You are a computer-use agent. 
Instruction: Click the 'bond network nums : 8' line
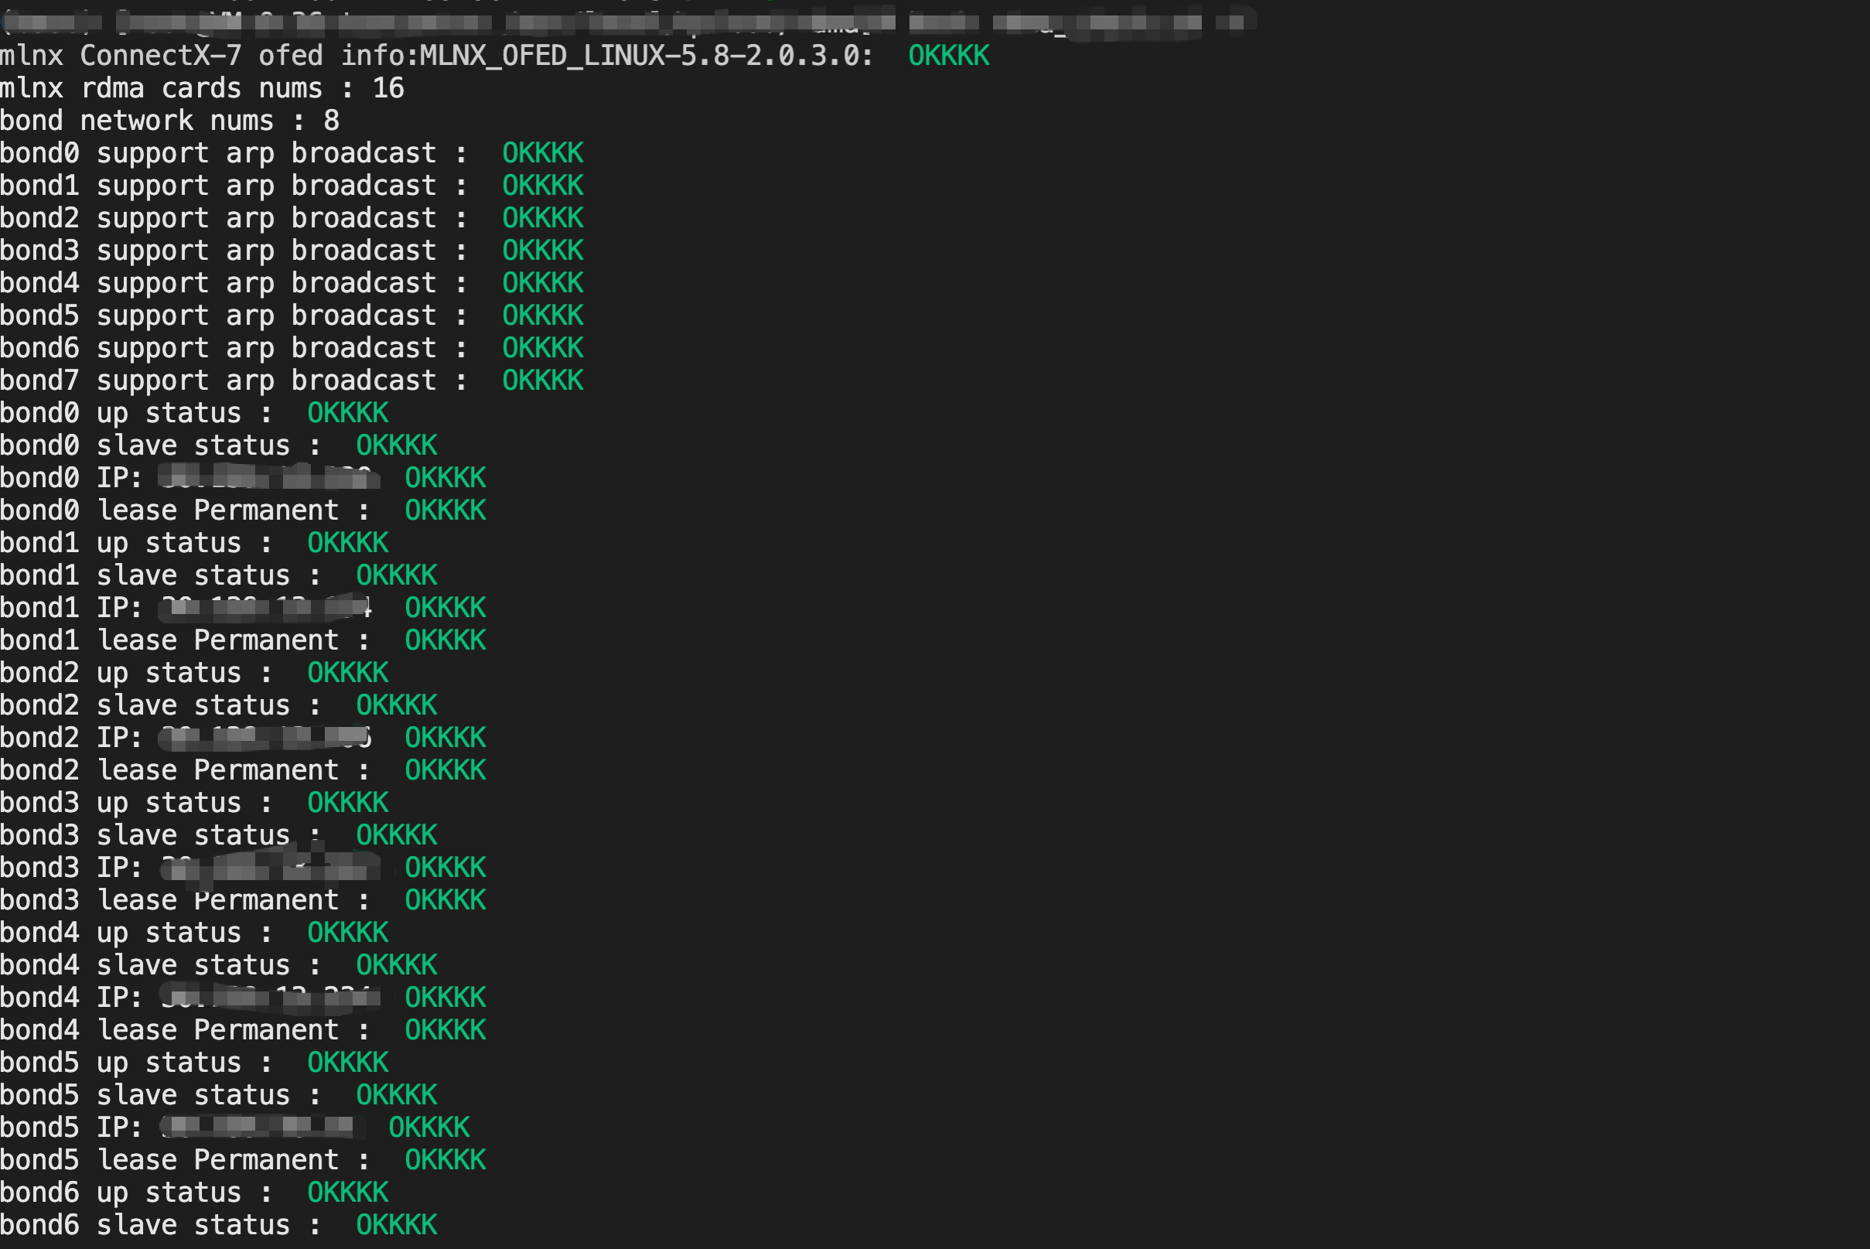(169, 121)
